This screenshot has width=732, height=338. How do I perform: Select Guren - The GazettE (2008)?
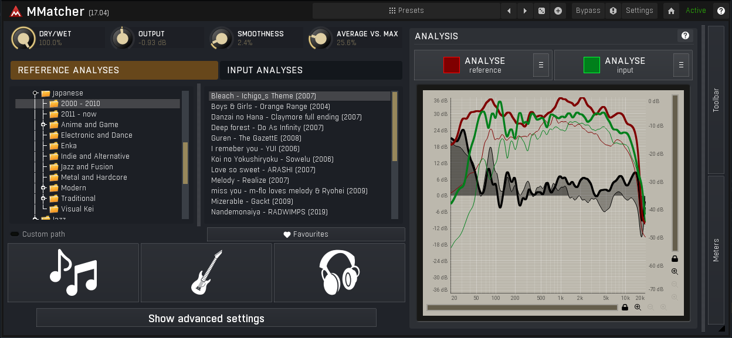pyautogui.click(x=300, y=138)
